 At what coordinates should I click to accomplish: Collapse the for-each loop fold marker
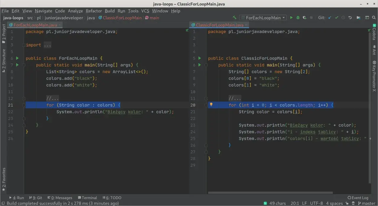(24, 105)
